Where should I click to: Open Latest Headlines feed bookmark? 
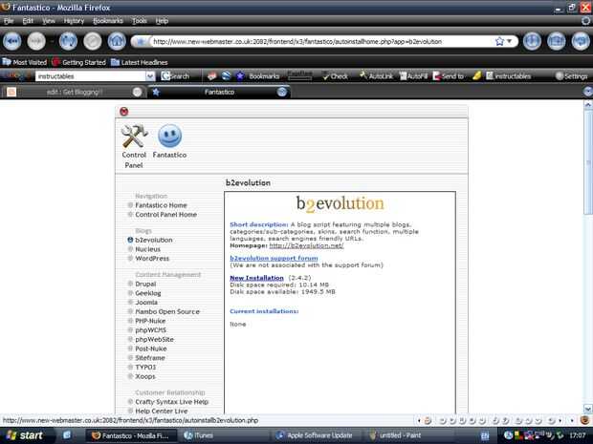(140, 62)
